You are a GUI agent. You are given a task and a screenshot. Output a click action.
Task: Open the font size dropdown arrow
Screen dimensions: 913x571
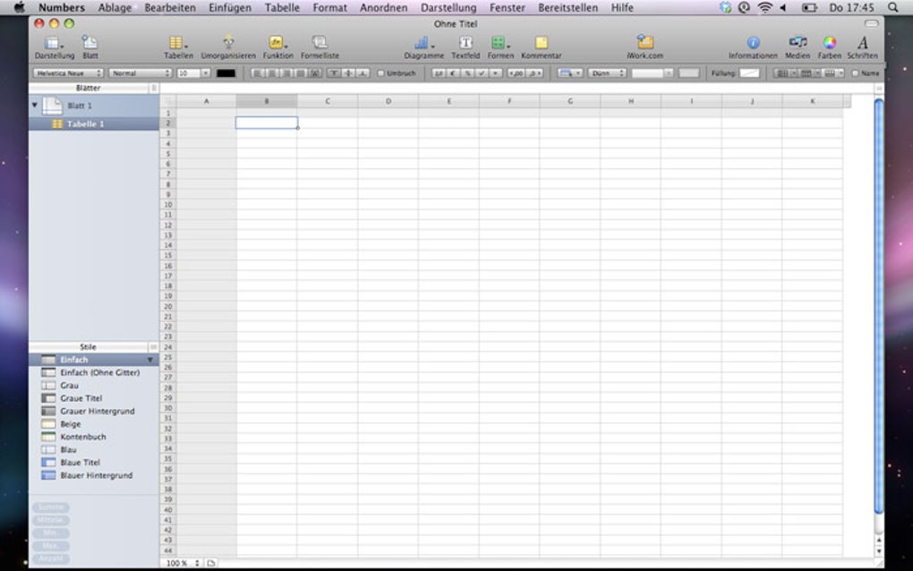pyautogui.click(x=205, y=73)
